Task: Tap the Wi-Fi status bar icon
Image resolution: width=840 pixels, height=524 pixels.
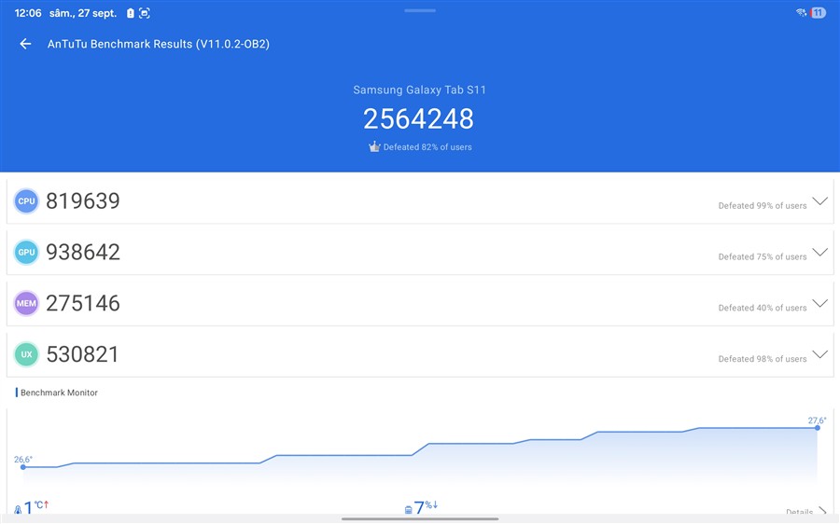Action: click(801, 13)
